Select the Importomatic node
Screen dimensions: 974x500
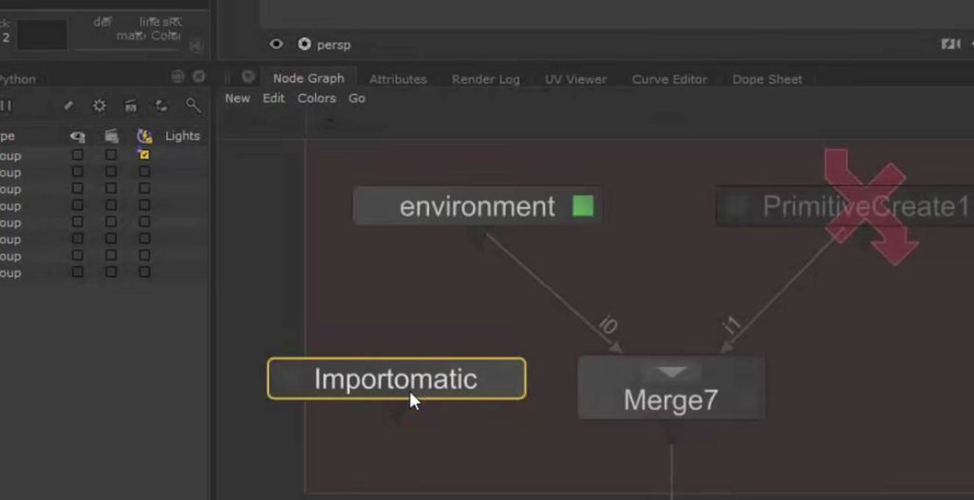point(396,378)
